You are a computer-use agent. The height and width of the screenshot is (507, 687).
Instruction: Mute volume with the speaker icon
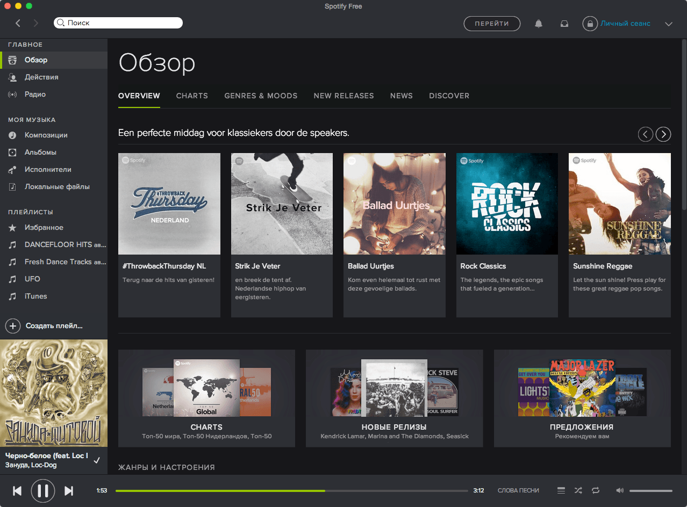coord(620,490)
